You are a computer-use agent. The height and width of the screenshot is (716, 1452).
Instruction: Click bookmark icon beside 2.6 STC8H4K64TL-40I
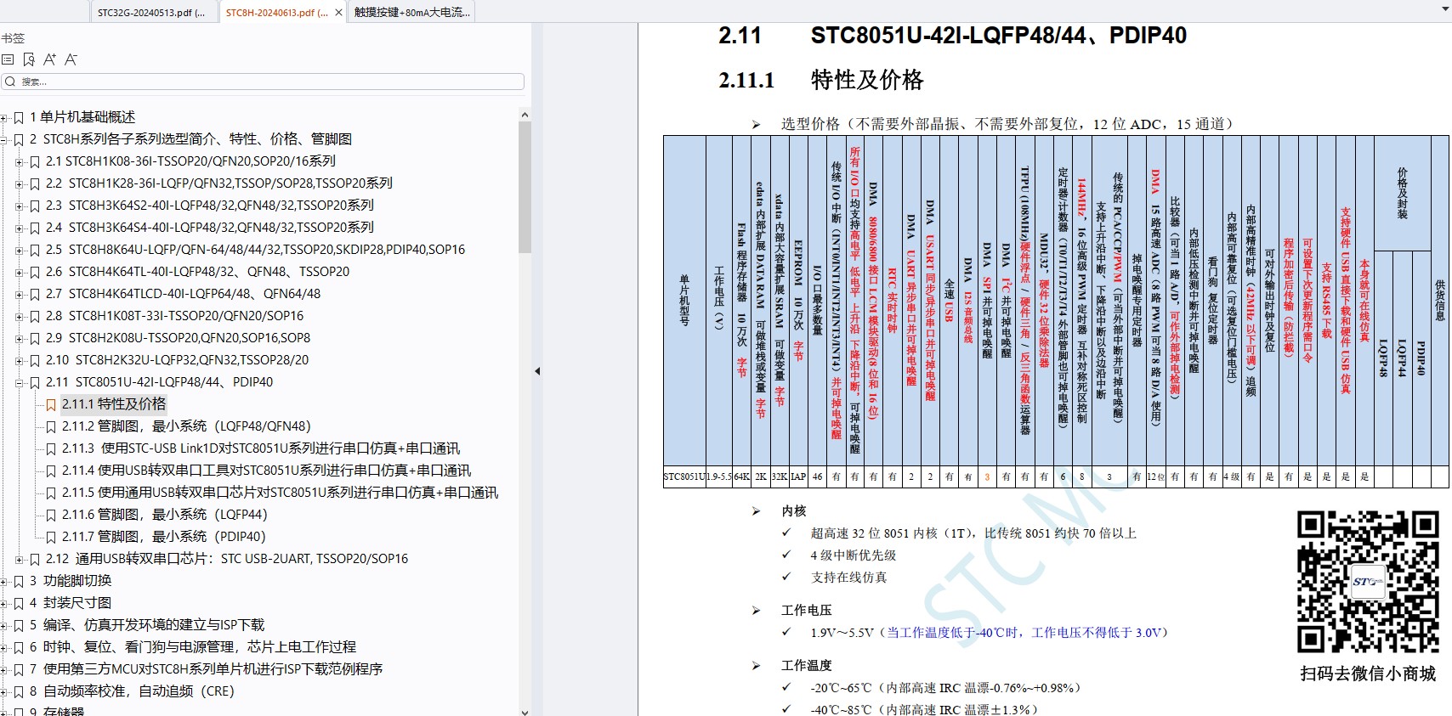click(x=35, y=272)
